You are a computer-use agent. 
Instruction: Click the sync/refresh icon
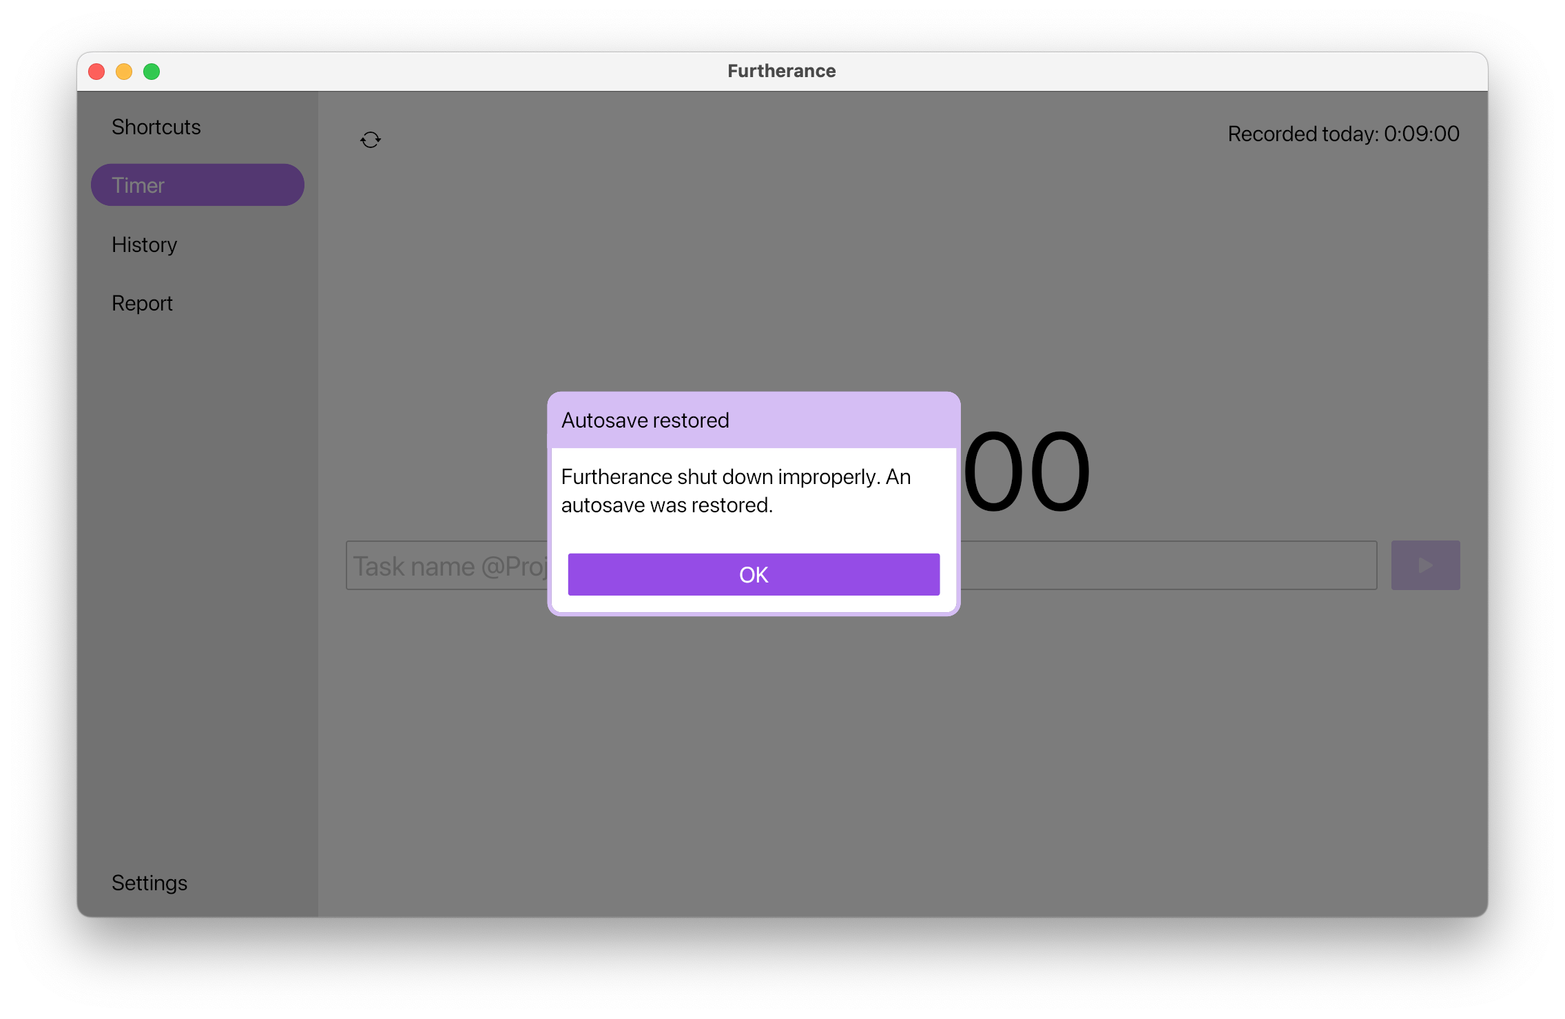pyautogui.click(x=371, y=138)
